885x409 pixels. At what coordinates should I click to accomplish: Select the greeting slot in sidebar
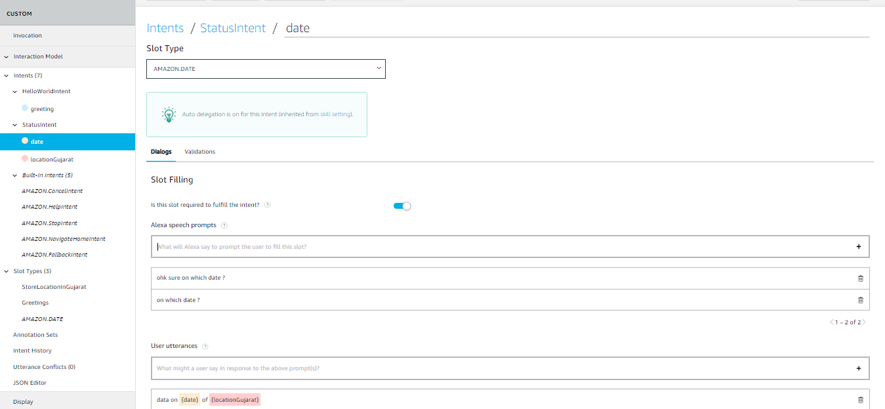pyautogui.click(x=42, y=109)
